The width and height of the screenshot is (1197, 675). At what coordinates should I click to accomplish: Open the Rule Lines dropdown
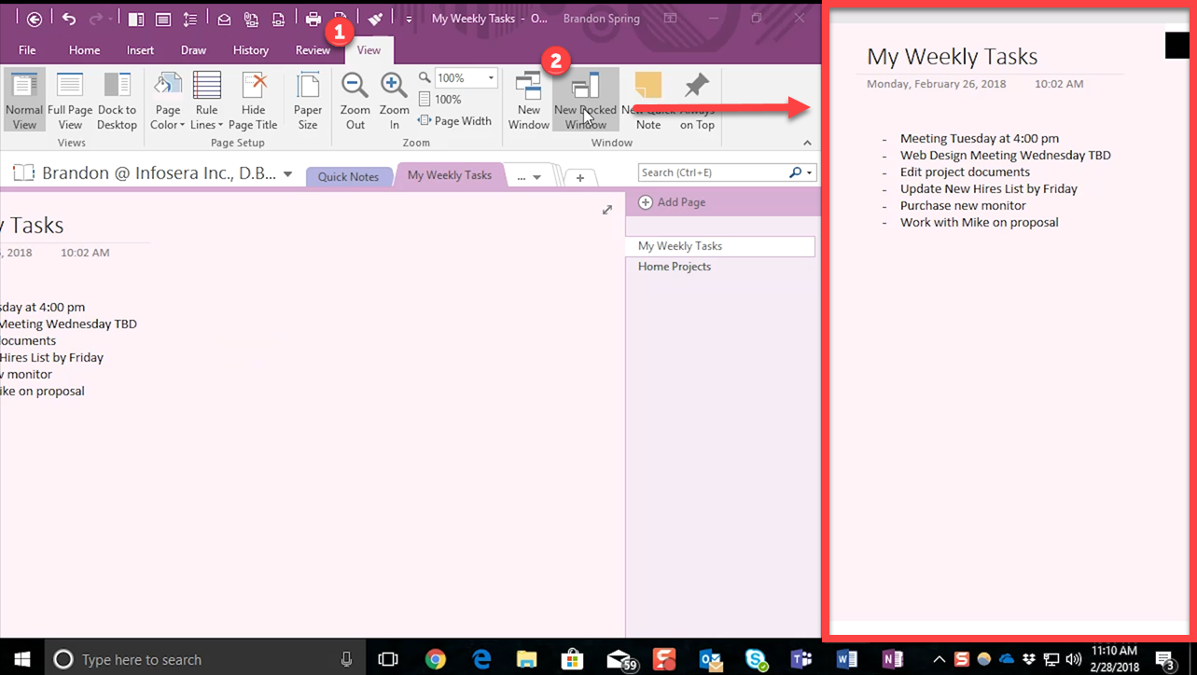click(207, 100)
